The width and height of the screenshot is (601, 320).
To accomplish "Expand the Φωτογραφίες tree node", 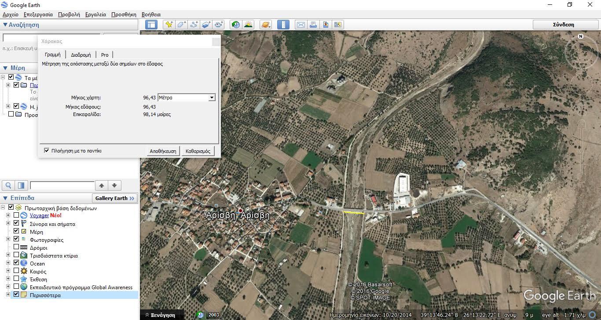I will (x=8, y=239).
